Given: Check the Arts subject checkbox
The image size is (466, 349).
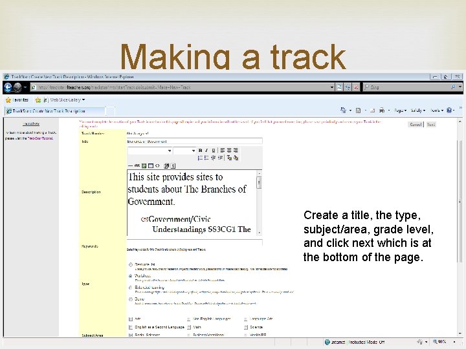Looking at the screenshot, I should click(131, 319).
